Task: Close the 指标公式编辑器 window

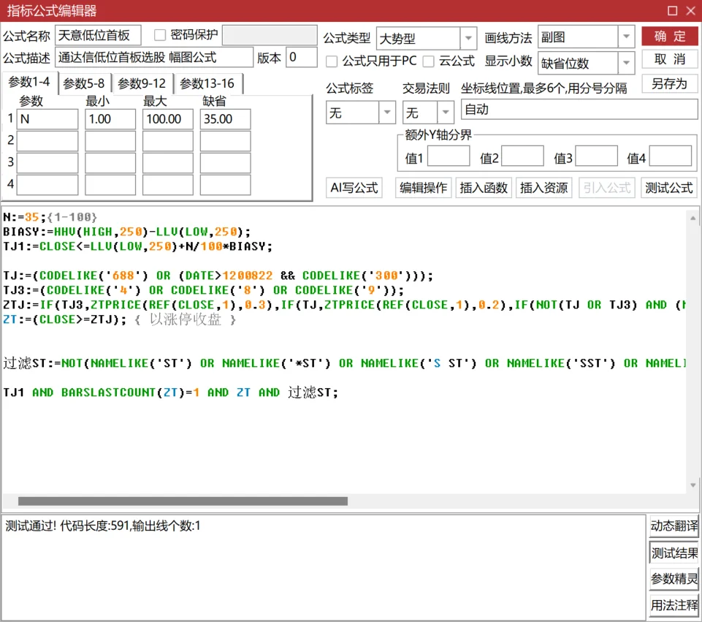Action: coord(691,11)
